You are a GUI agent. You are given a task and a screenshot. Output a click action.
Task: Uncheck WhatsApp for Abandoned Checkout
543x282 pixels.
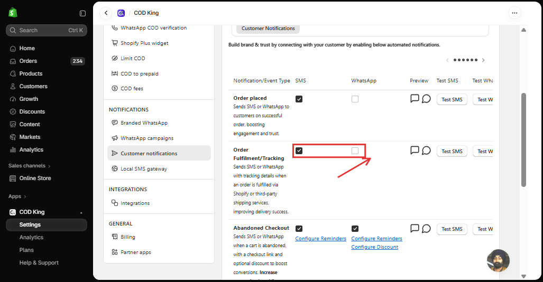(355, 229)
